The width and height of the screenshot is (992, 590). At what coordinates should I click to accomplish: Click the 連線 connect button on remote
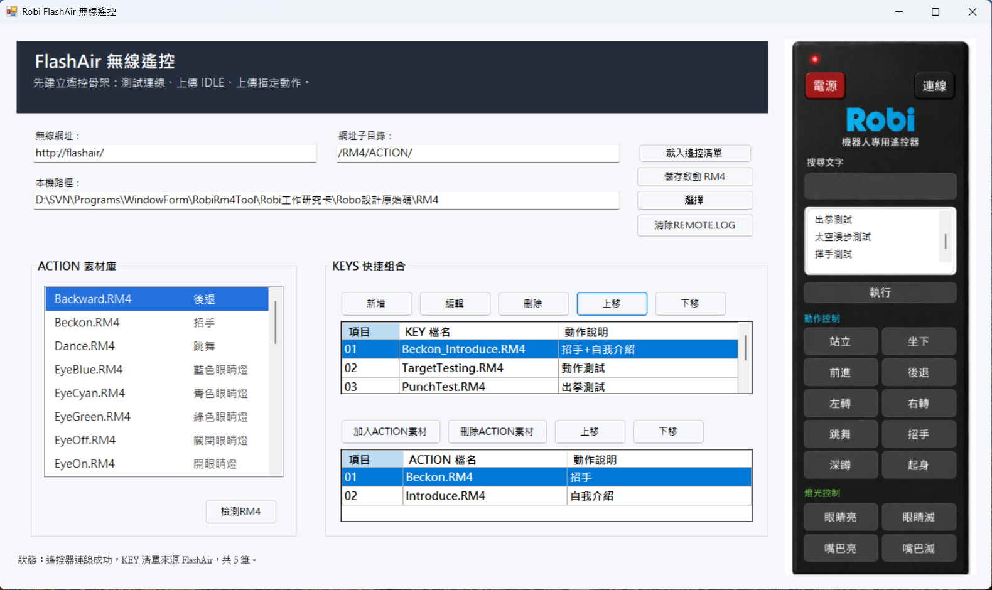pyautogui.click(x=934, y=86)
